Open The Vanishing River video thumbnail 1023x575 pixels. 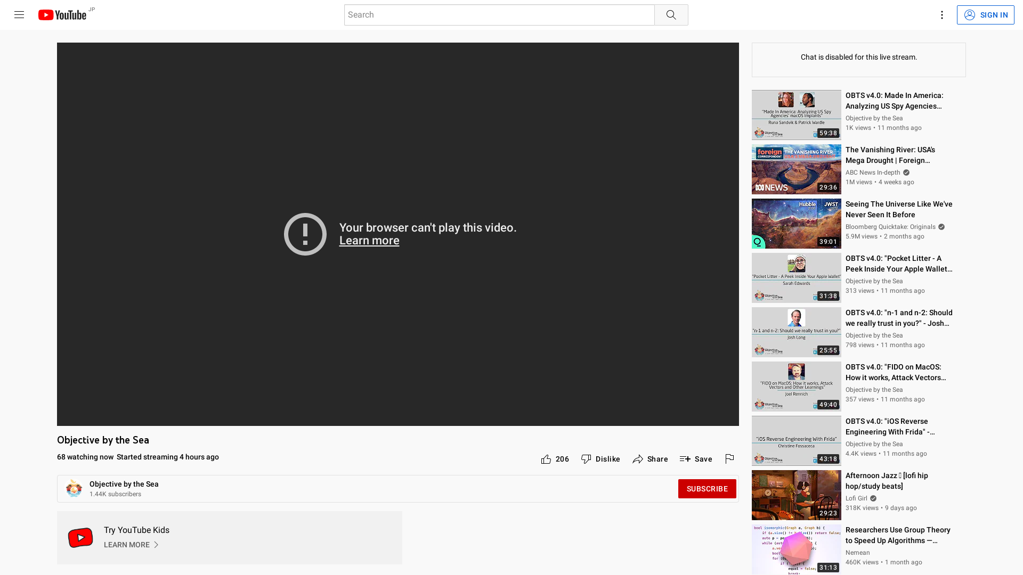(796, 169)
